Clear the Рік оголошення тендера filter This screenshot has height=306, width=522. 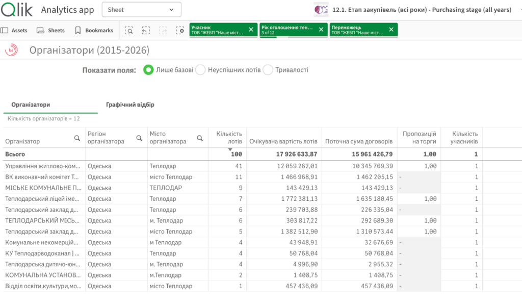[x=321, y=30]
